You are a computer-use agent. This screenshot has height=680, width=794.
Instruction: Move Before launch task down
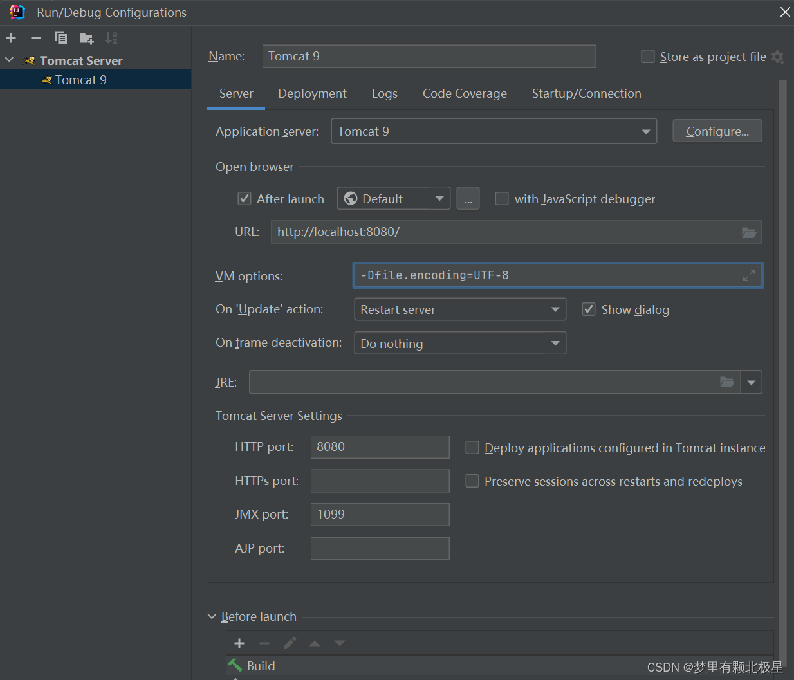pyautogui.click(x=340, y=643)
